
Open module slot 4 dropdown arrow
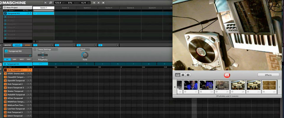117,45
